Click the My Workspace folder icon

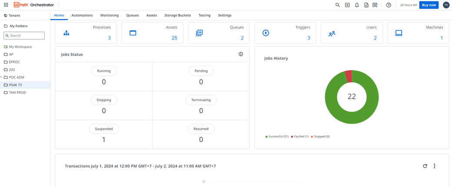(x=6, y=47)
